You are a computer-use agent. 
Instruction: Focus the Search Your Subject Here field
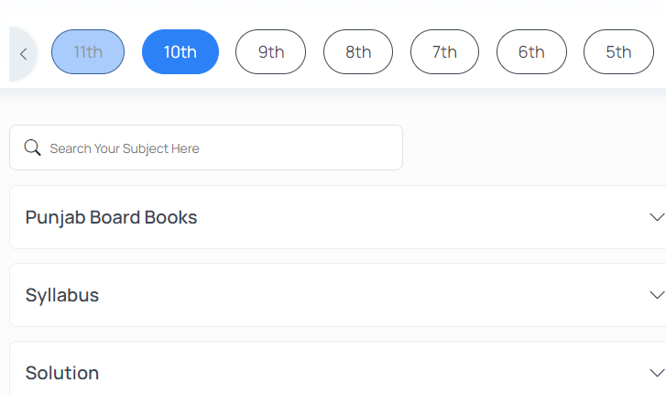[x=206, y=148]
